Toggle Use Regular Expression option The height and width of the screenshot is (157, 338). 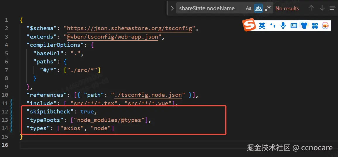[268, 8]
